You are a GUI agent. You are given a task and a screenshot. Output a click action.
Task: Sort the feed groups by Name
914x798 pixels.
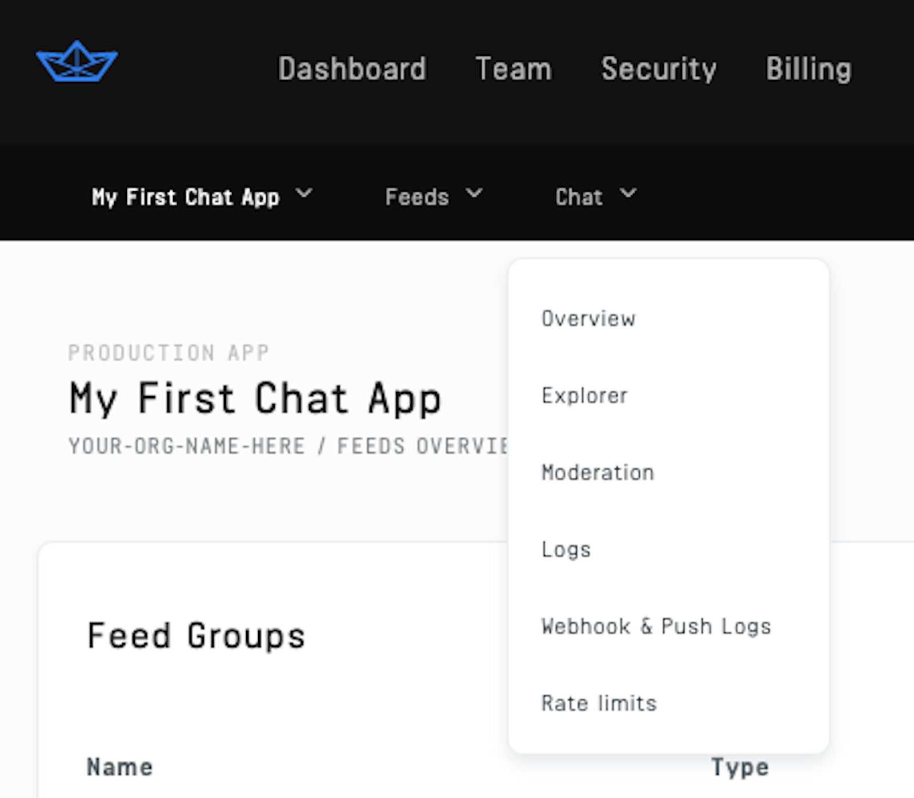(x=118, y=767)
